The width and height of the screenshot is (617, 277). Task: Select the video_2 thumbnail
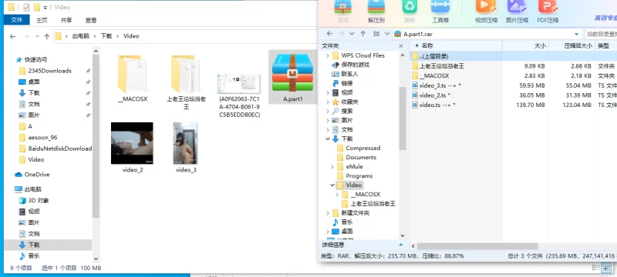(132, 148)
